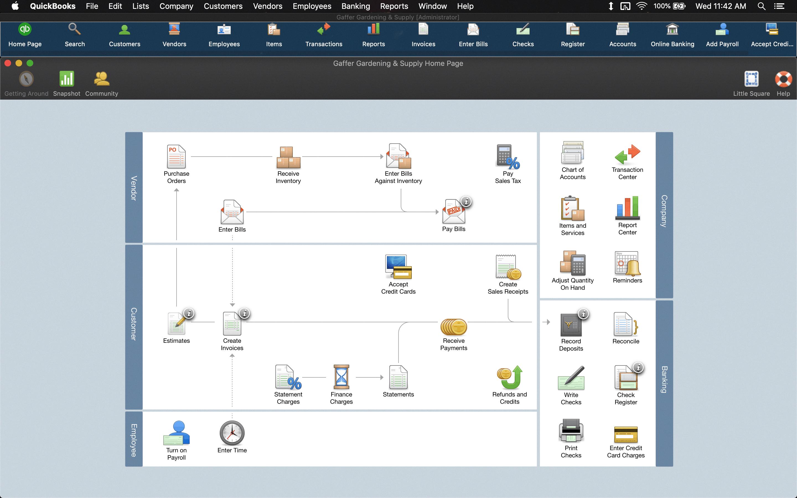Viewport: 797px width, 498px height.
Task: Open the Enter Time clock icon
Action: point(232,433)
